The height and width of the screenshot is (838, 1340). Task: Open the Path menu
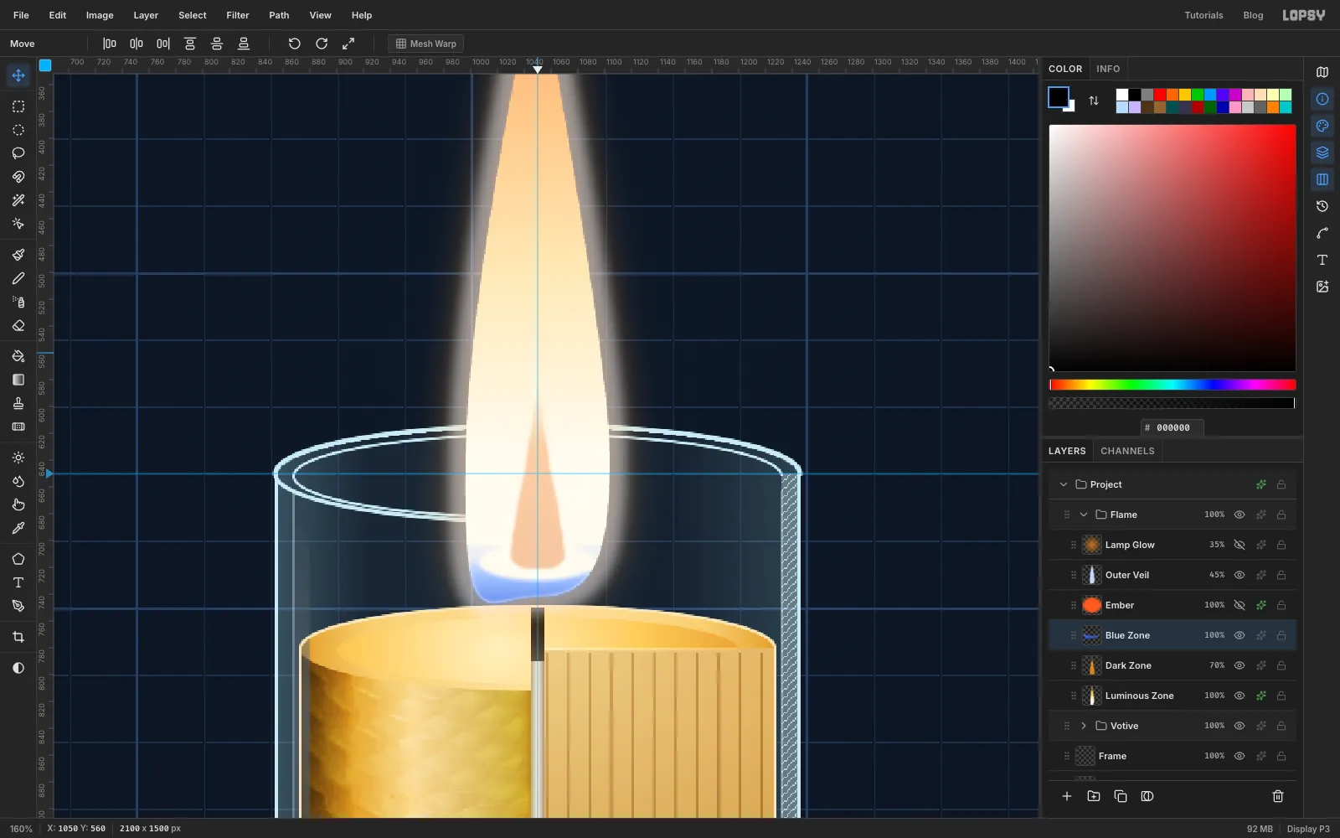(x=279, y=15)
